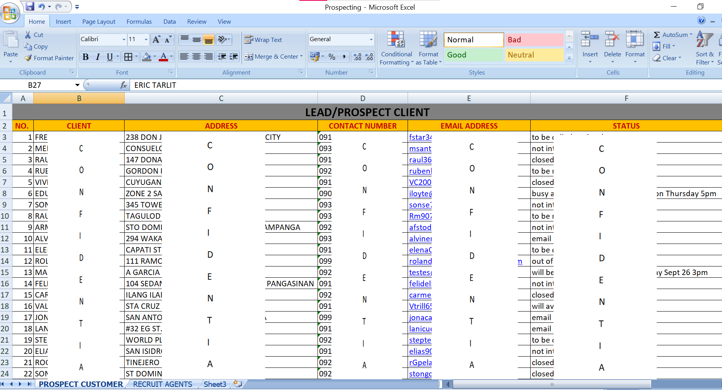Click the AutoSum sigma icon
The width and height of the screenshot is (722, 390).
[x=657, y=35]
